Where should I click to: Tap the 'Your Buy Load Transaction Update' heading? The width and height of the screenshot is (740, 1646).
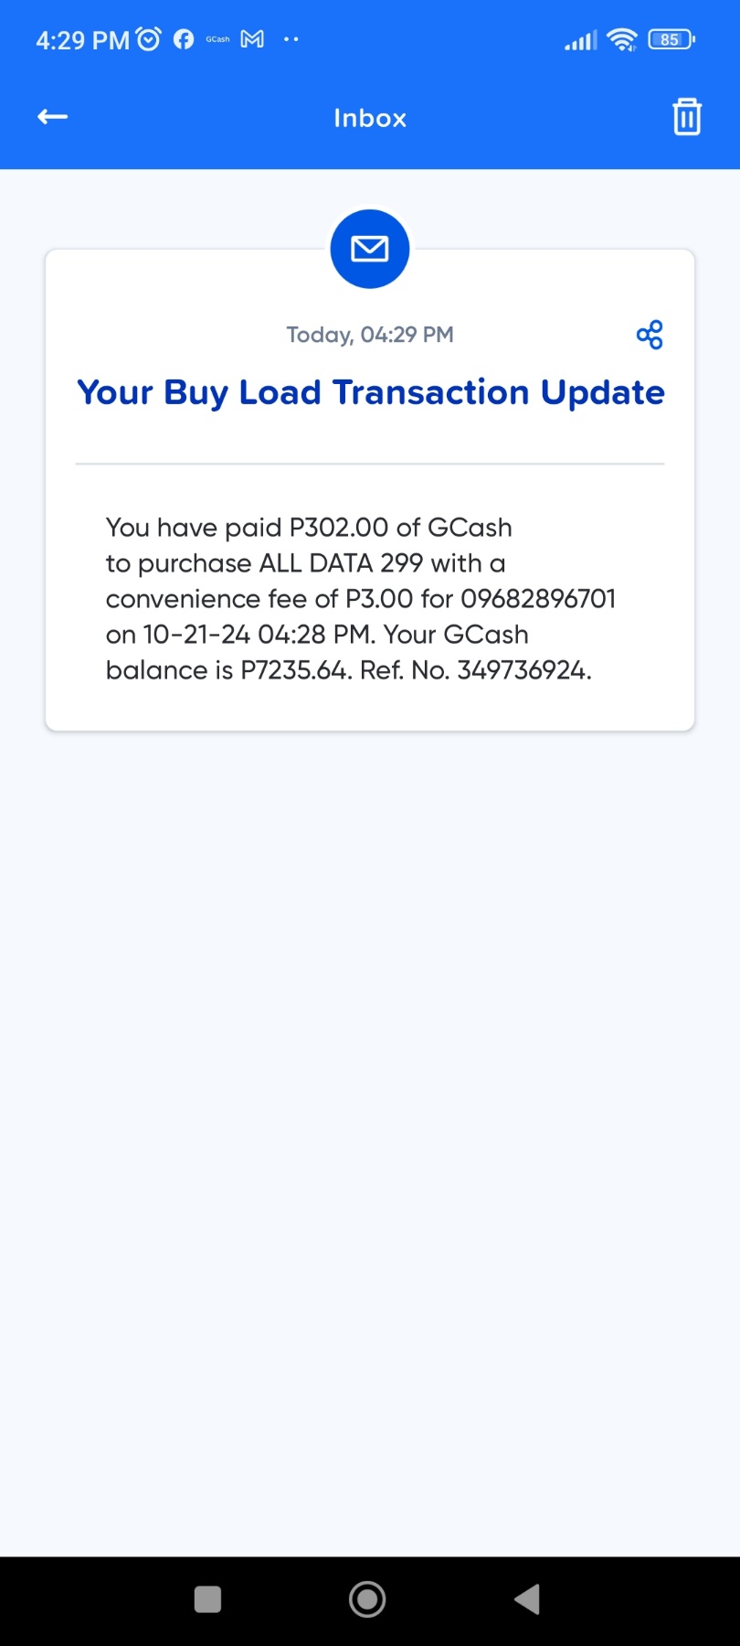370,392
